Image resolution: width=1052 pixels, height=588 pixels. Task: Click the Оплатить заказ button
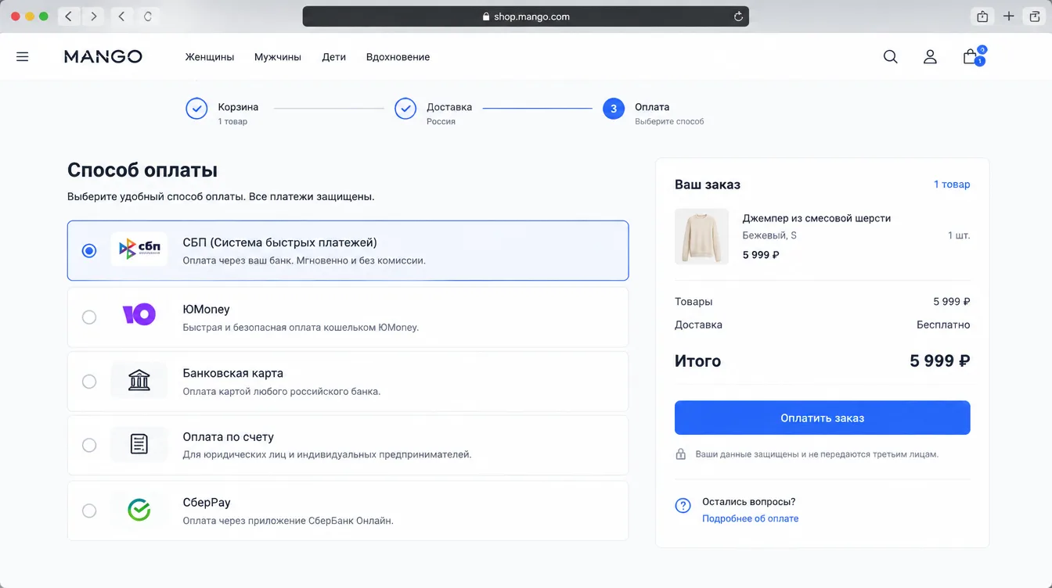click(x=823, y=418)
